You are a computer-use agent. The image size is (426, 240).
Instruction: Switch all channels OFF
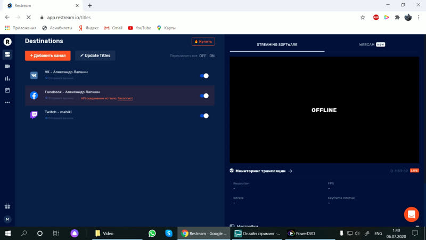(x=203, y=56)
